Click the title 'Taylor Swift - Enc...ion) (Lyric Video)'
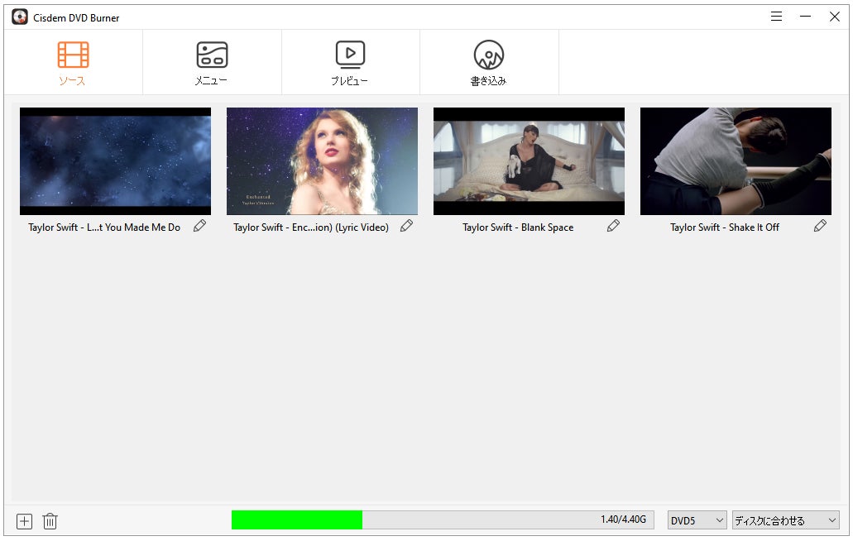This screenshot has height=541, width=853. 311,227
